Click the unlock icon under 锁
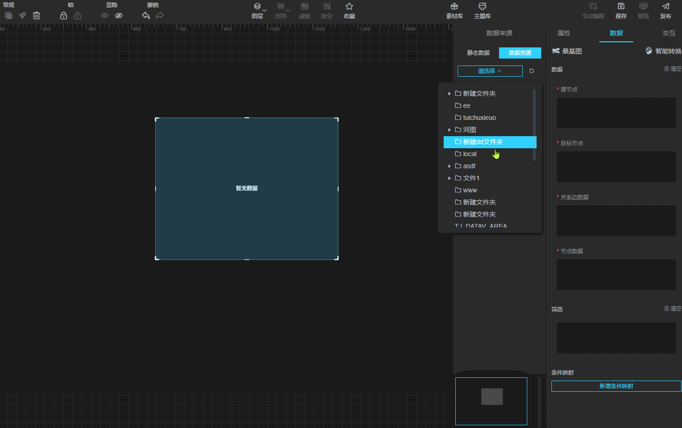The image size is (682, 428). coord(78,15)
